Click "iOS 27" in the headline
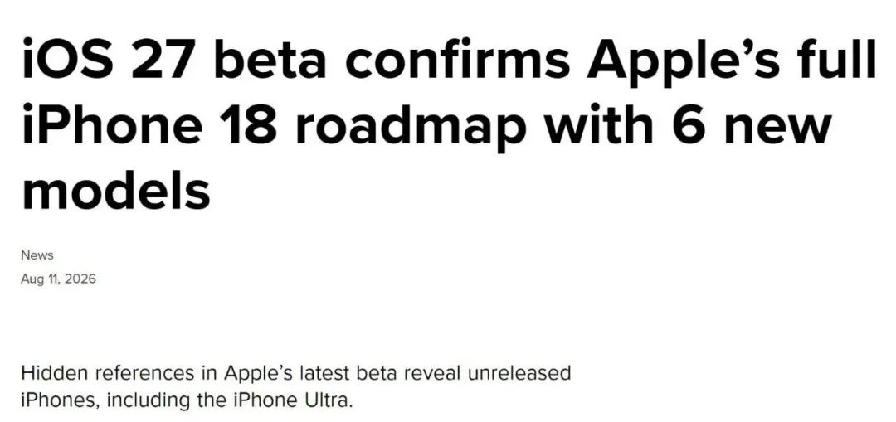The image size is (896, 422). tap(106, 58)
